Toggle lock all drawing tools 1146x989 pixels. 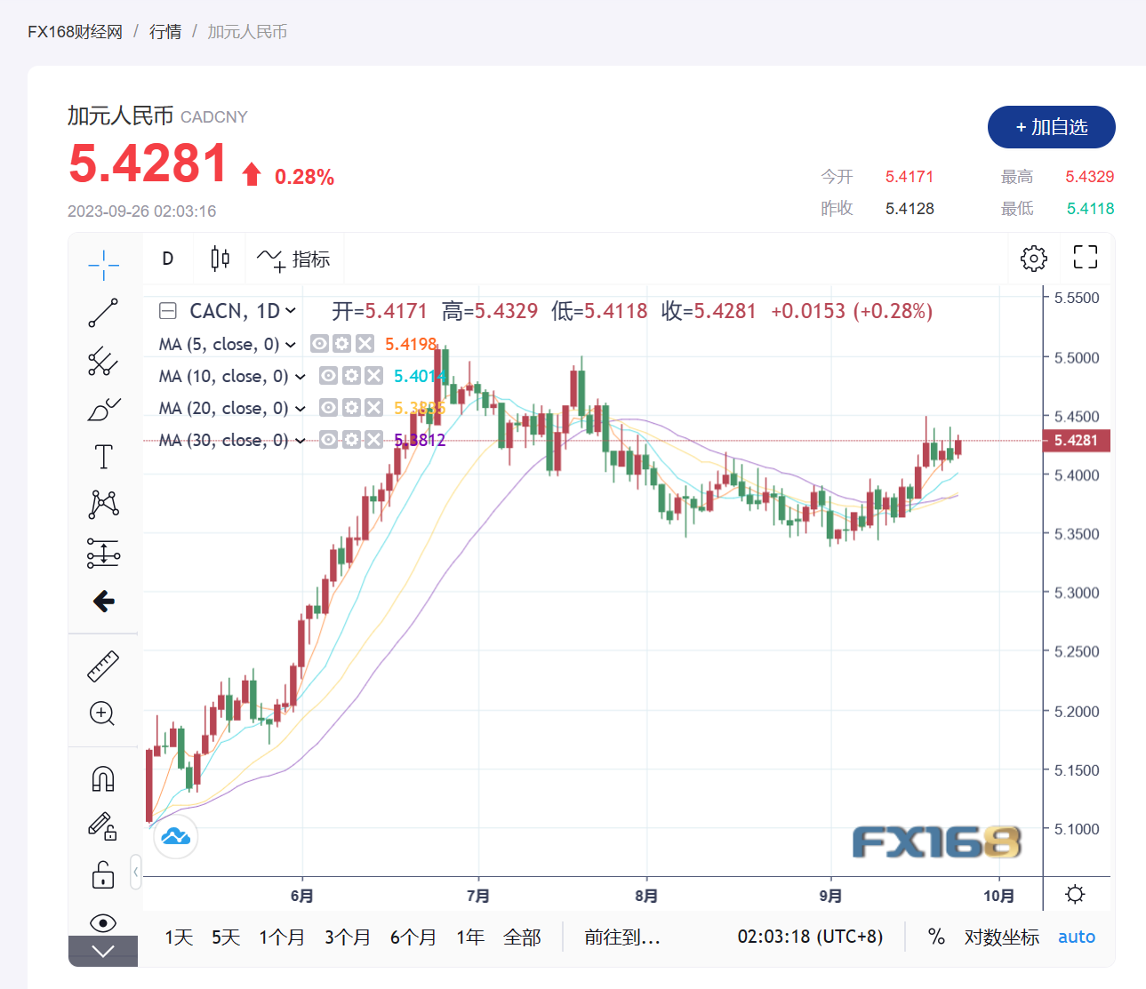103,875
